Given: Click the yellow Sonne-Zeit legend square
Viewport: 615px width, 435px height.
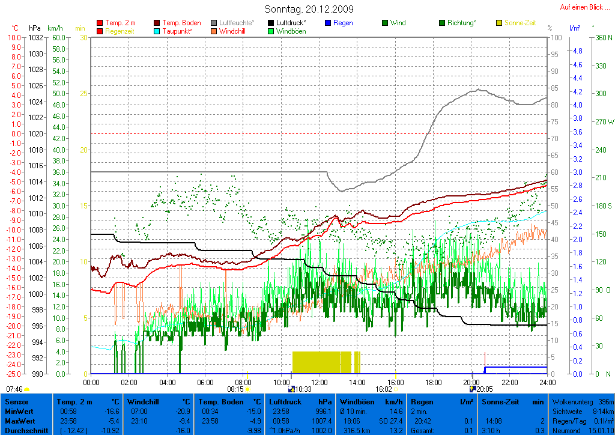Looking at the screenshot, I should click(x=499, y=23).
